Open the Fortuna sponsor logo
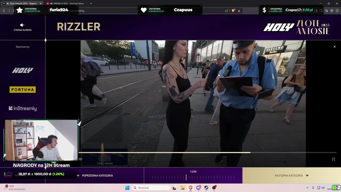Image resolution: width=341 pixels, height=192 pixels. 23,90
